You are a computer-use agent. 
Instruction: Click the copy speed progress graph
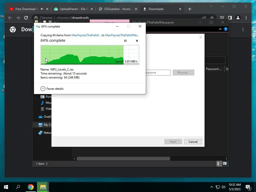tap(90, 55)
